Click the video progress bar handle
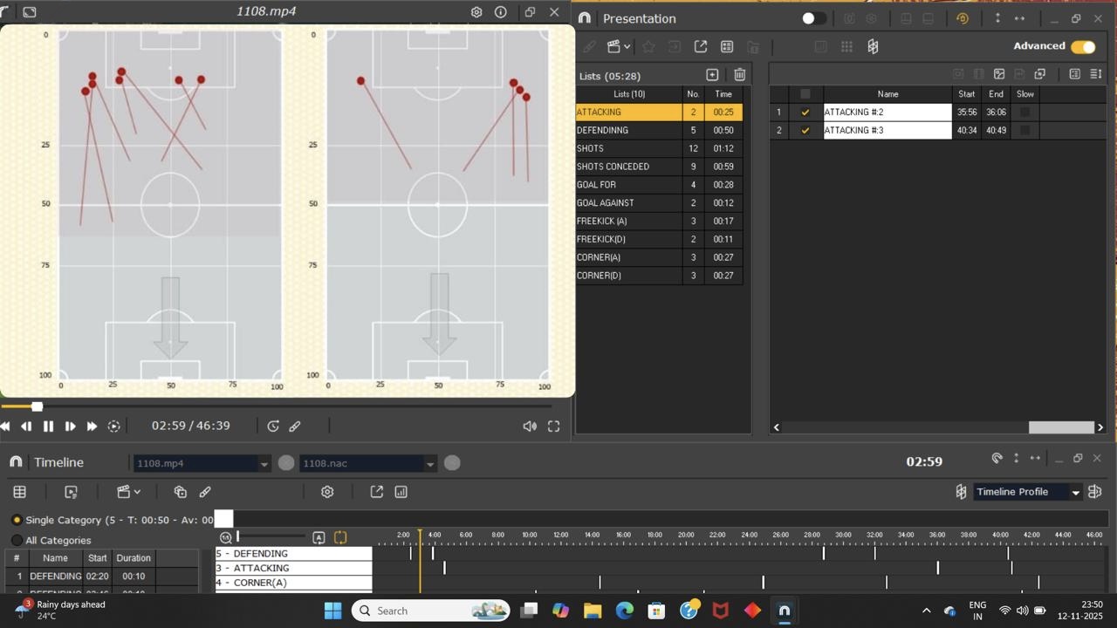 [x=37, y=406]
